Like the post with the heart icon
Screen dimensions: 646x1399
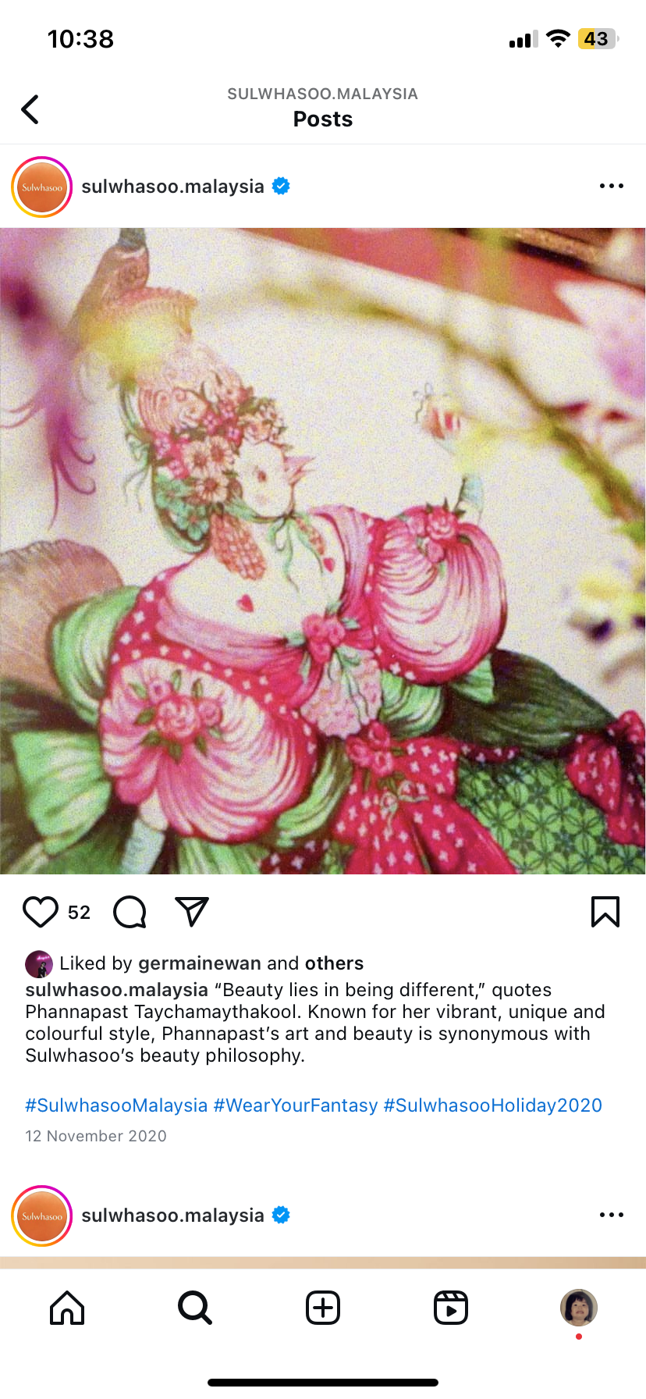[x=41, y=912]
